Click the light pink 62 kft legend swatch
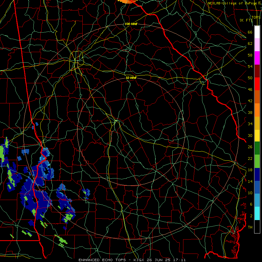 [x=257, y=45]
